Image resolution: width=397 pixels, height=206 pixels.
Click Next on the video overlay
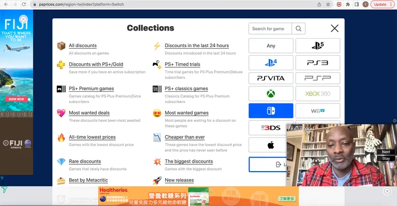pos(386,152)
